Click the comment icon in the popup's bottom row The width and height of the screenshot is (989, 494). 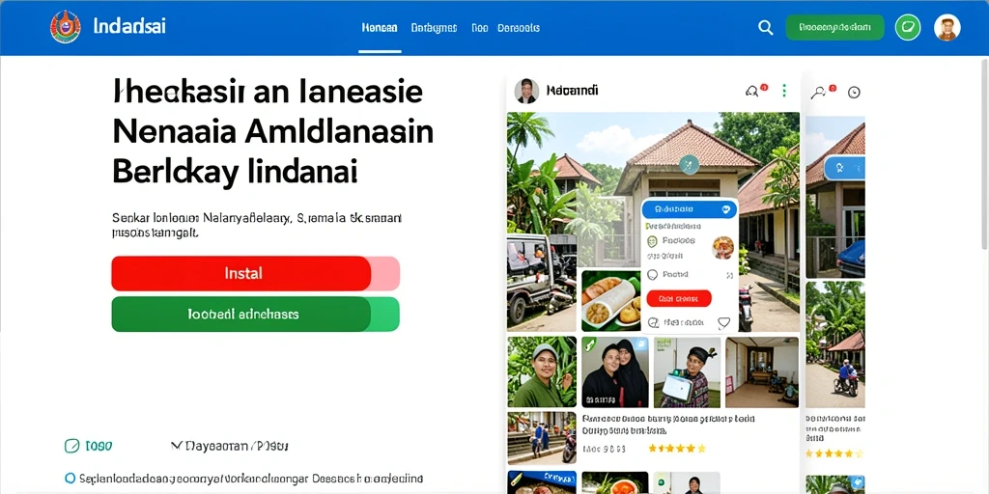653,322
